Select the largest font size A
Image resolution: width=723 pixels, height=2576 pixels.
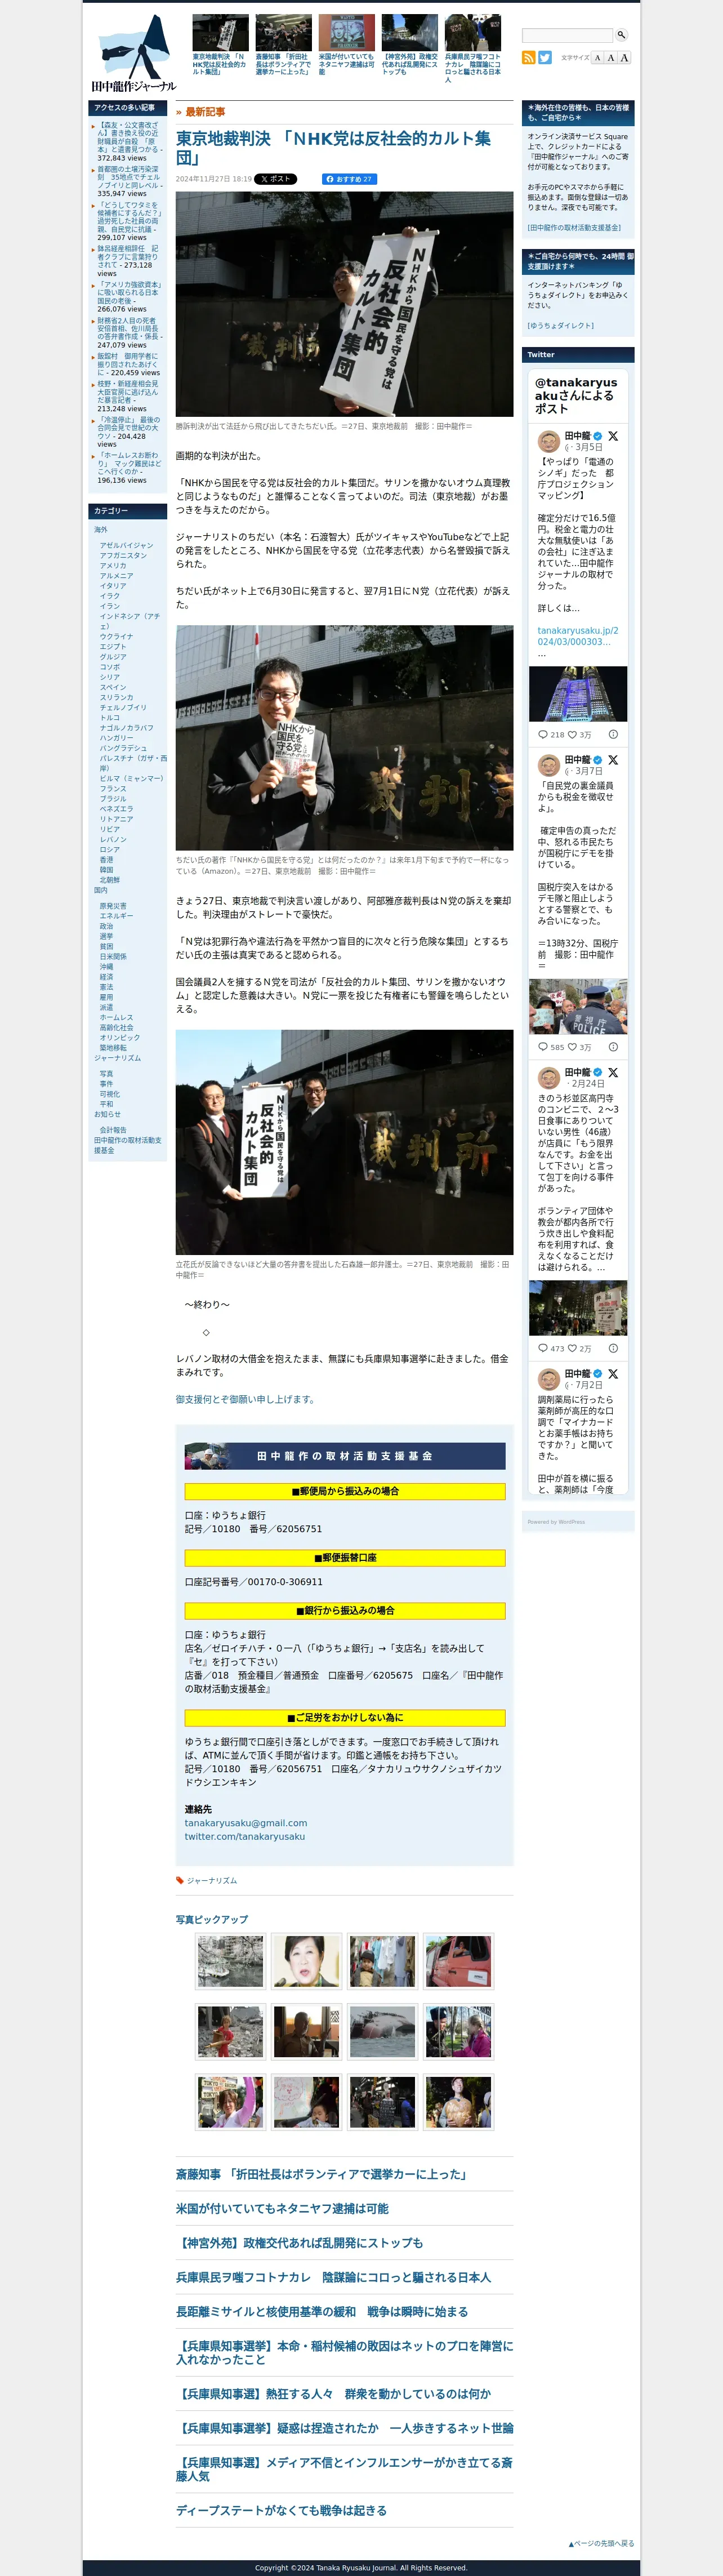[624, 58]
